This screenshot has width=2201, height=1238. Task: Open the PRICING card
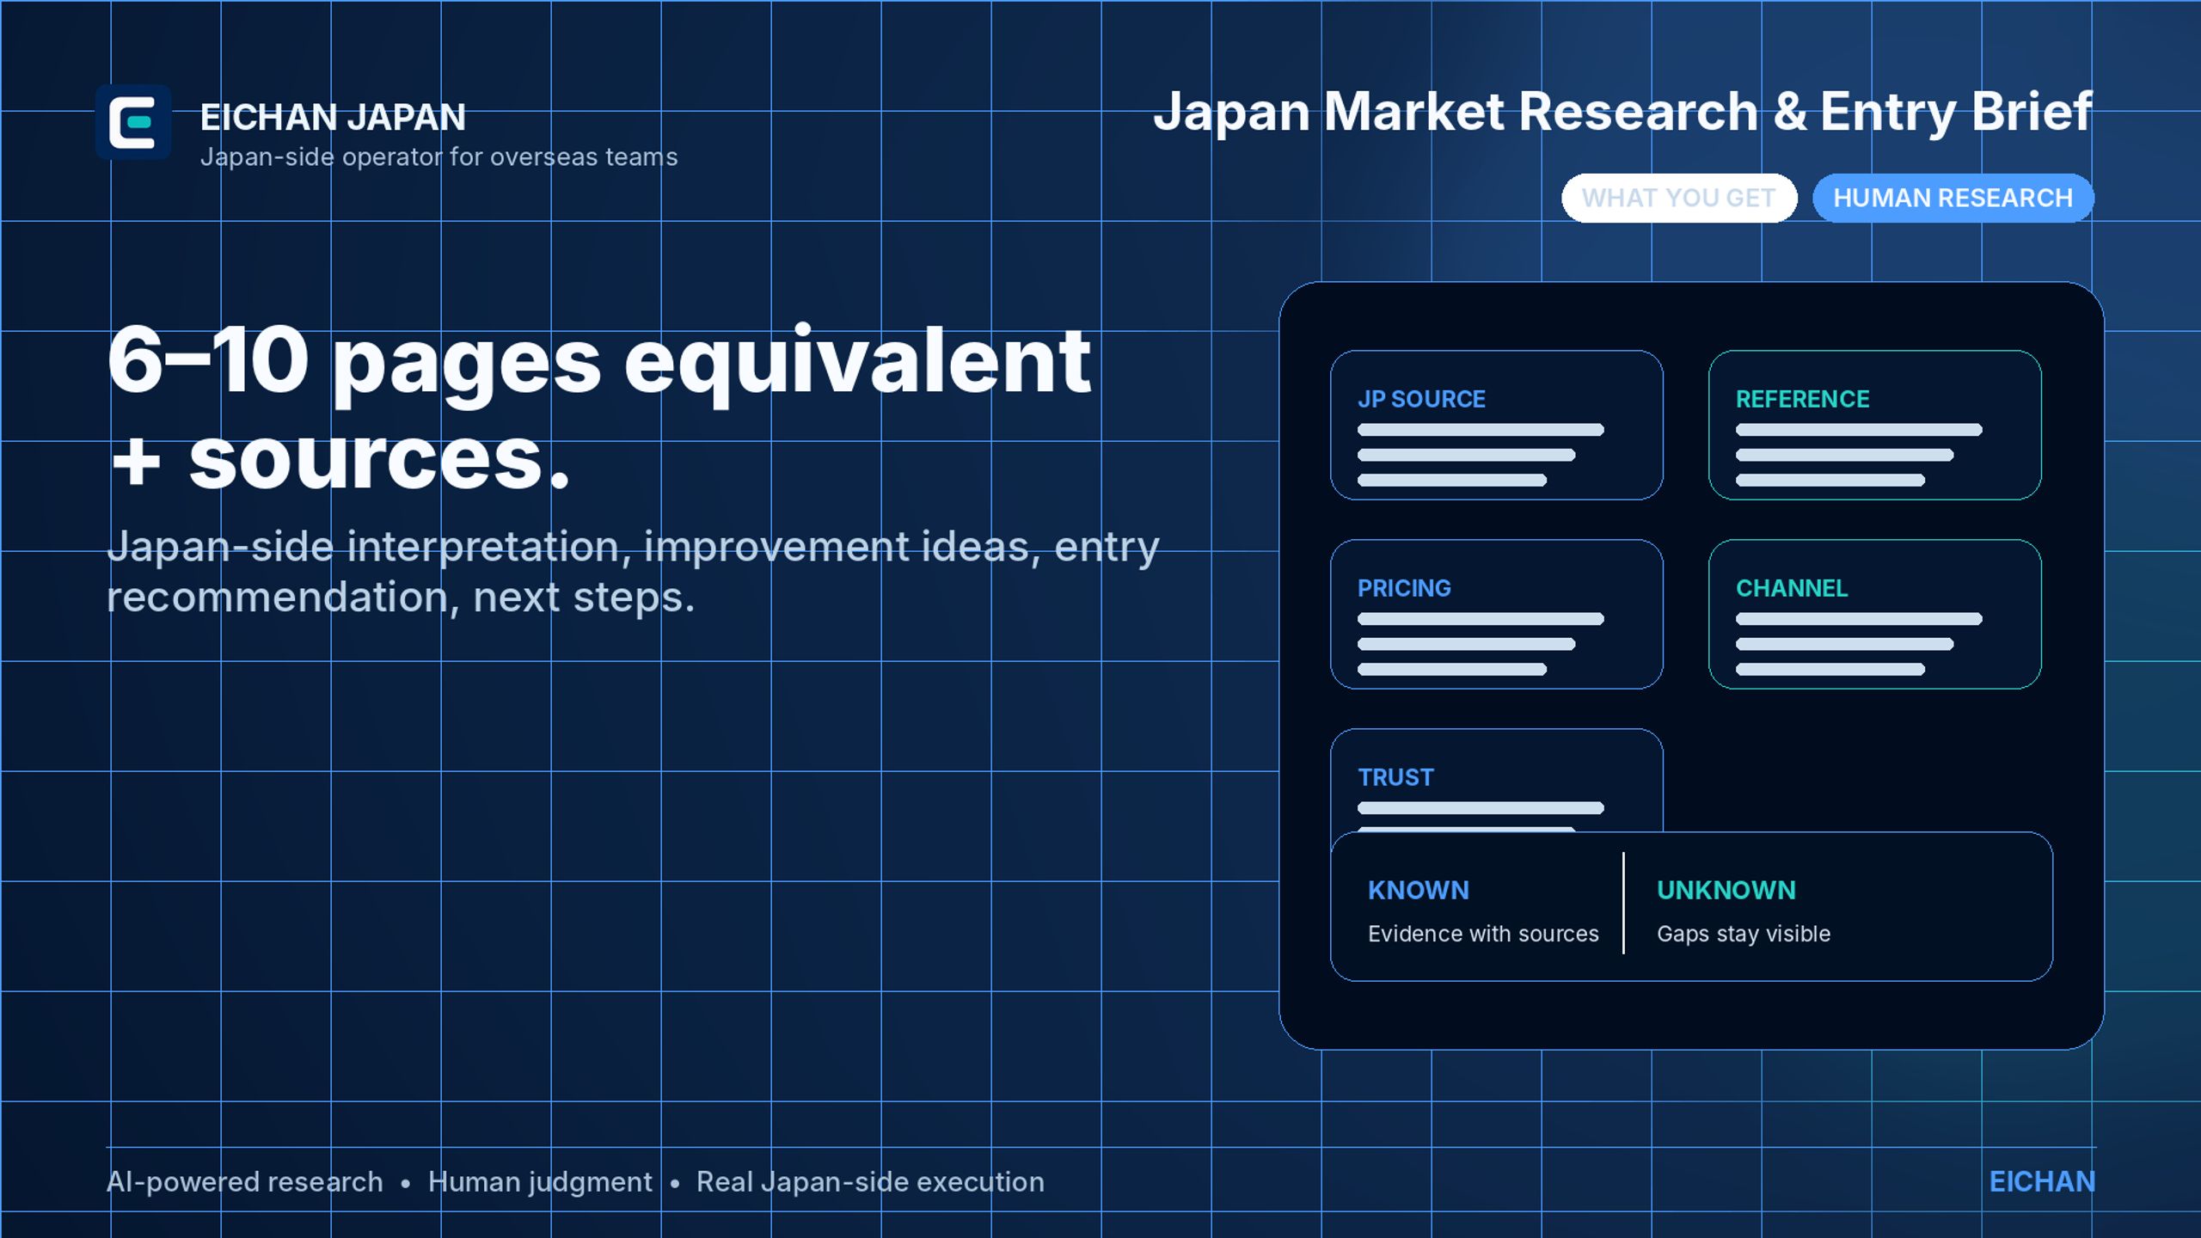click(x=1497, y=614)
